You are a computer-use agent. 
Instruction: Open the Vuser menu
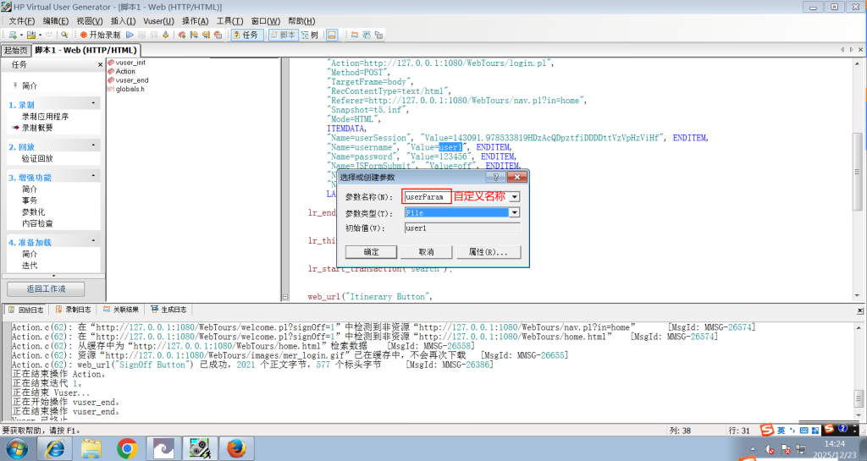(x=157, y=20)
